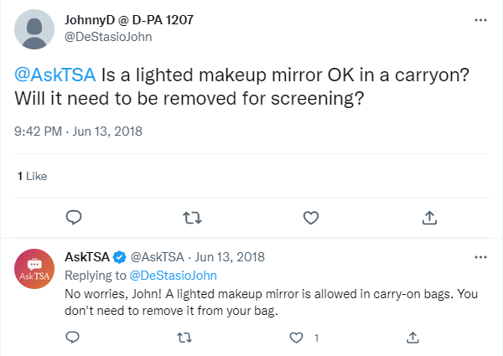This screenshot has height=356, width=503.
Task: View who liked via 1 Like
Action: point(33,176)
